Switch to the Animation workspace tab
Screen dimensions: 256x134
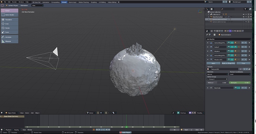pyautogui.click(x=46, y=2)
